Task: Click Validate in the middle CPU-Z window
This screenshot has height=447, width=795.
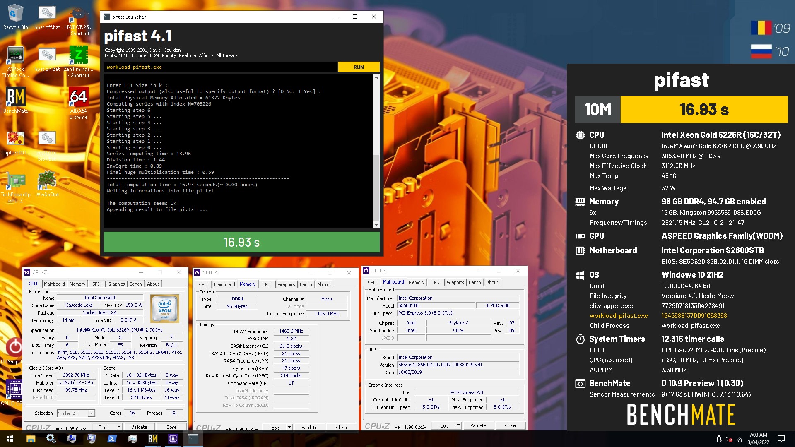Action: (309, 427)
